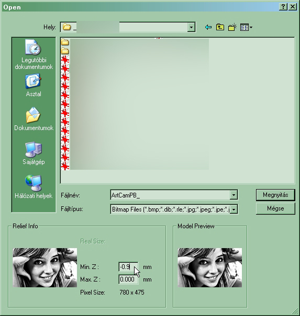Expand the Hely location dropdown

(191, 27)
